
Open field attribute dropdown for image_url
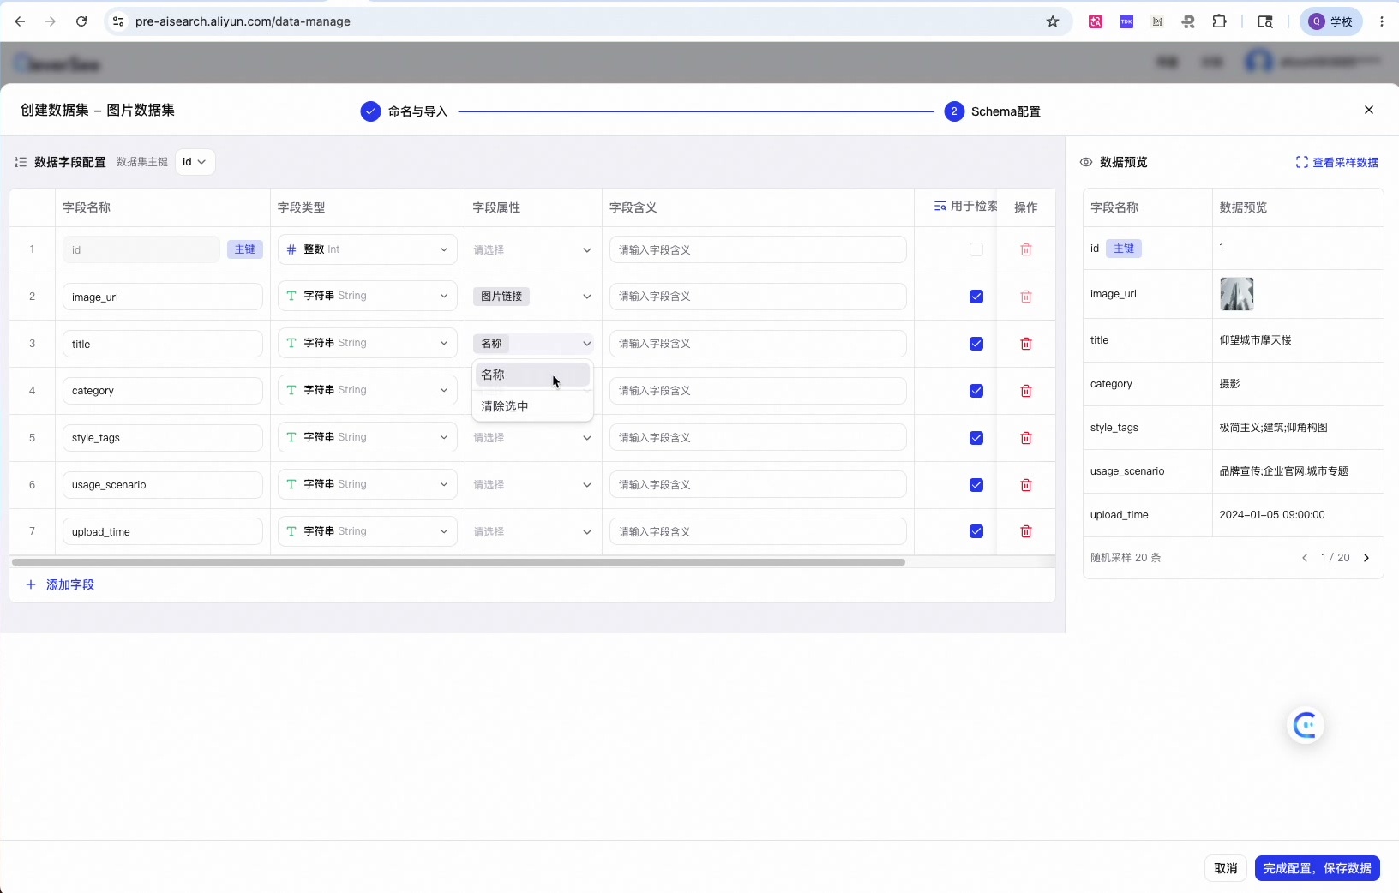533,297
